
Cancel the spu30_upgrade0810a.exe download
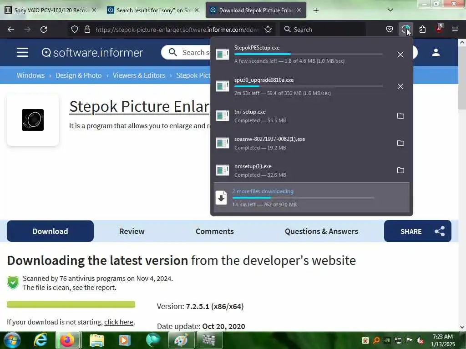[x=400, y=86]
